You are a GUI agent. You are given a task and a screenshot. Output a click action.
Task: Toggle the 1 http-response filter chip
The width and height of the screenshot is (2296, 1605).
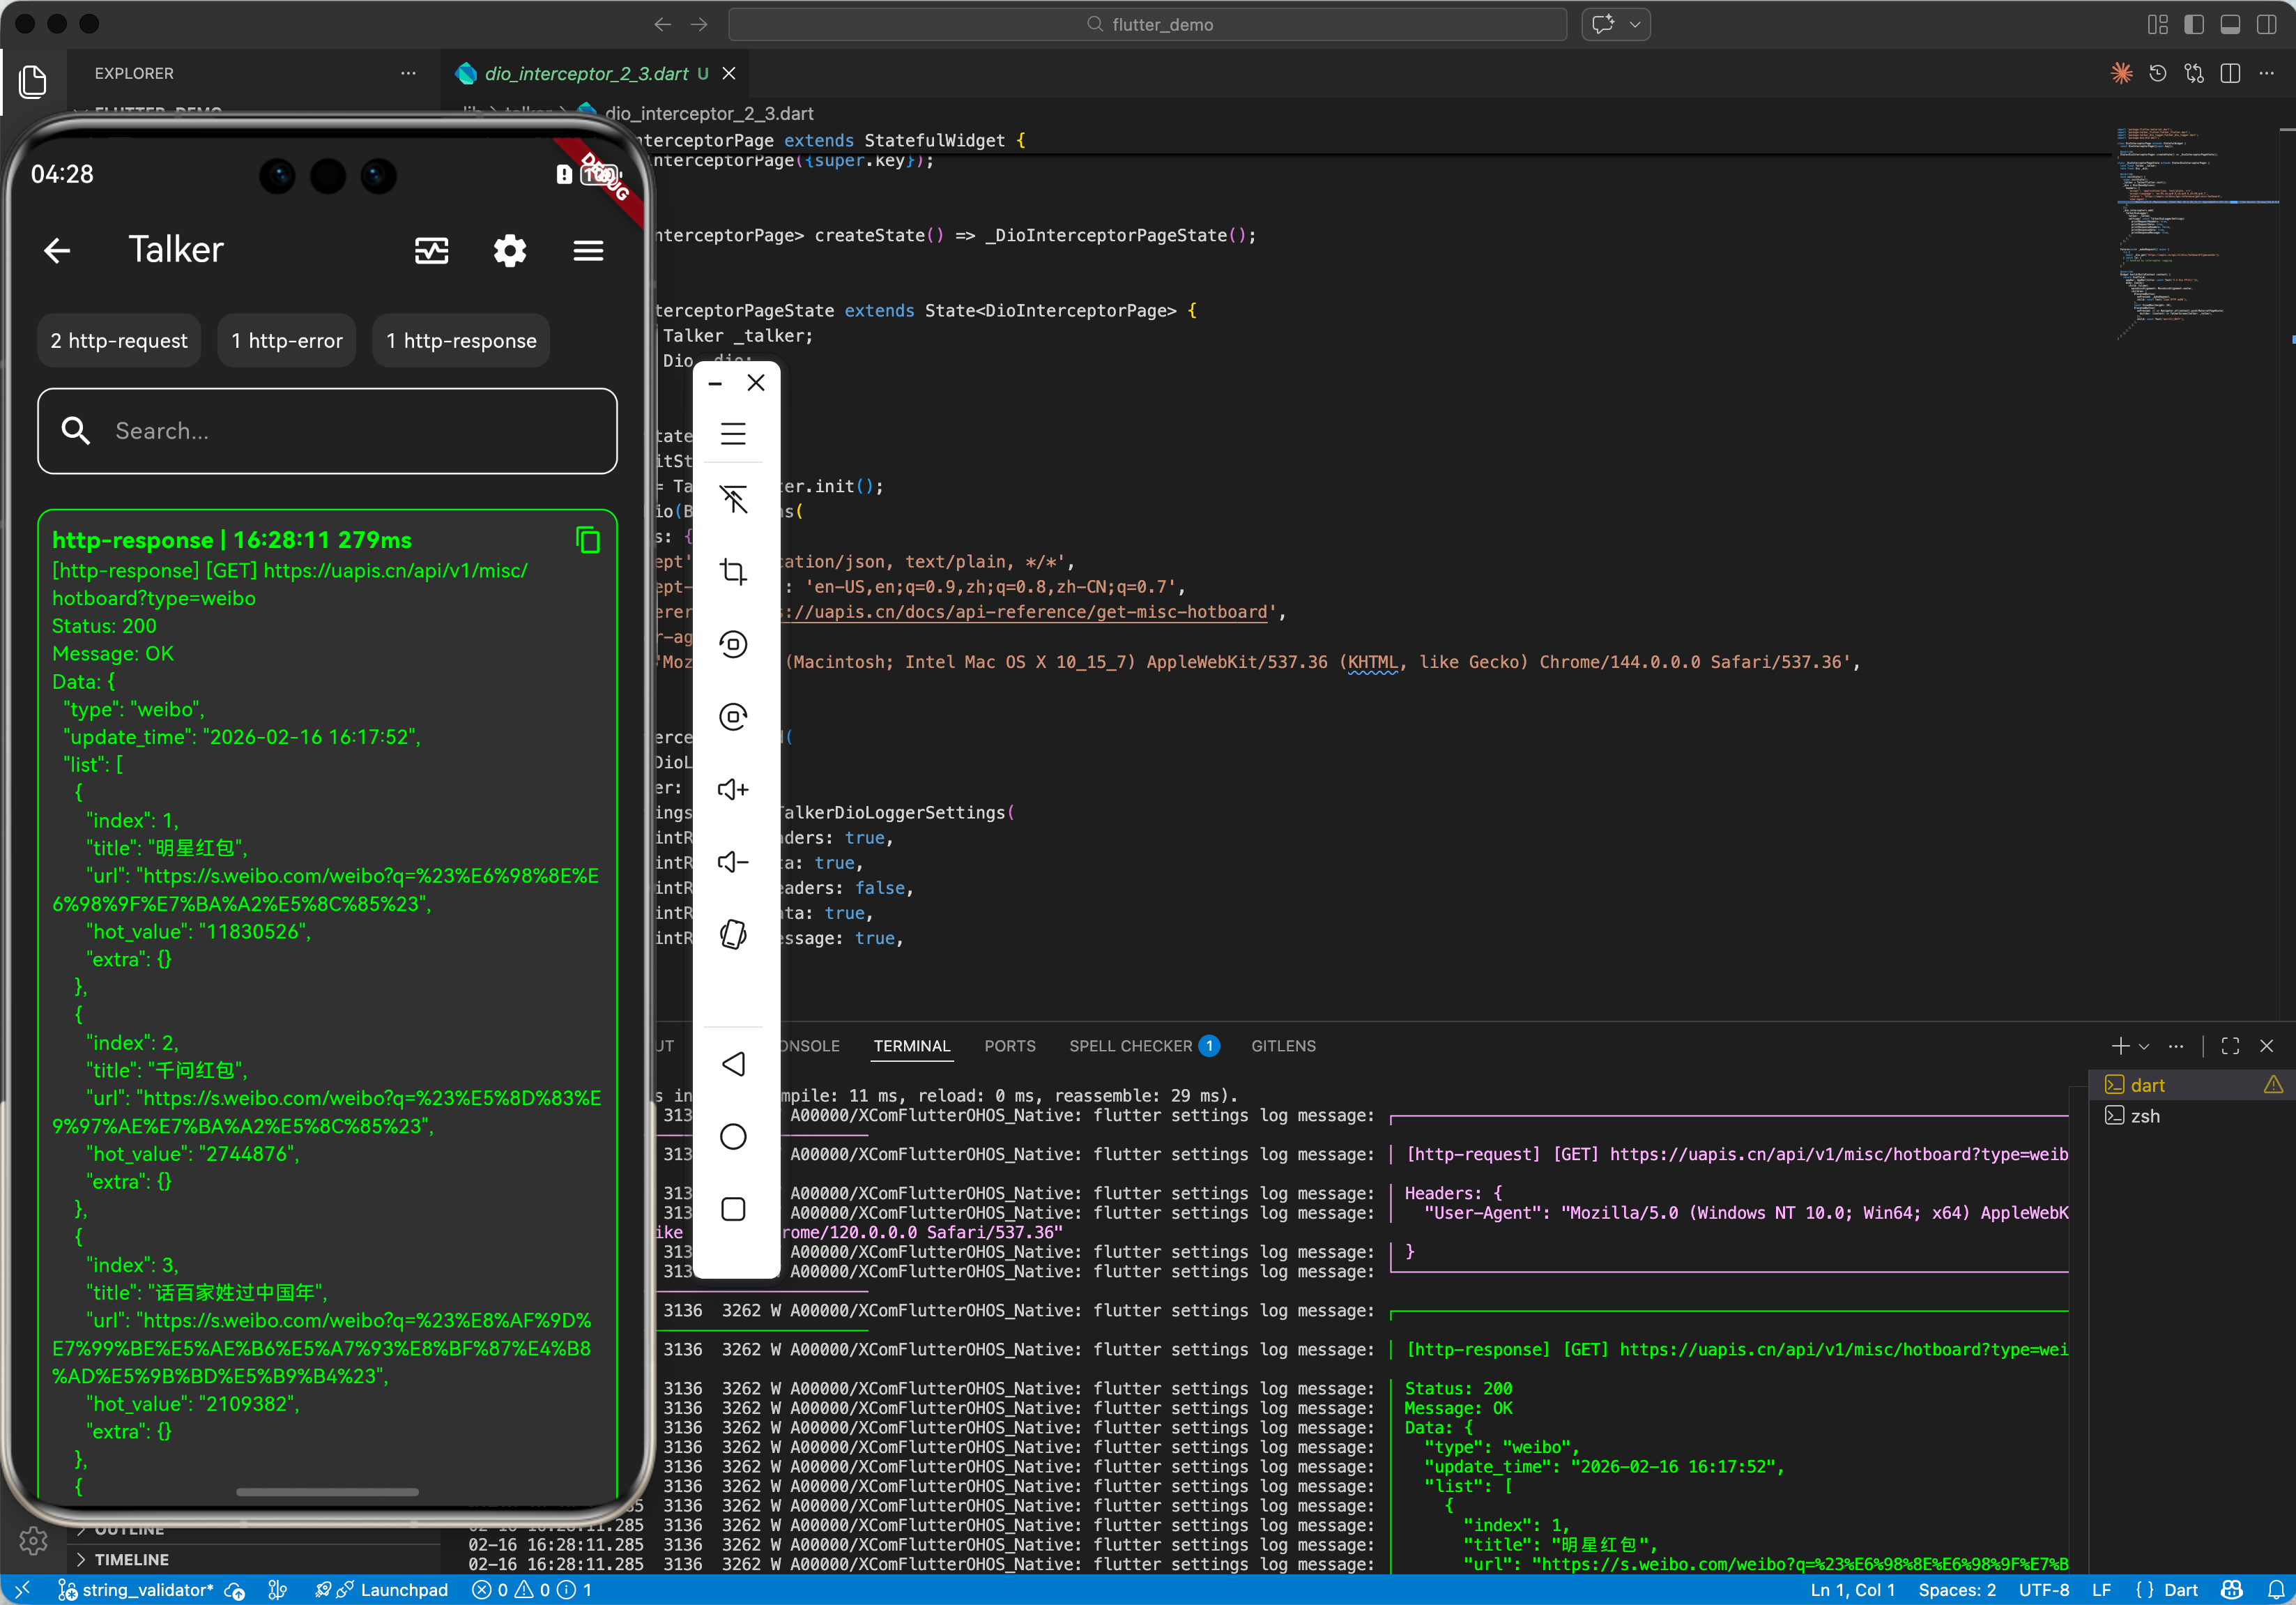pyautogui.click(x=461, y=341)
